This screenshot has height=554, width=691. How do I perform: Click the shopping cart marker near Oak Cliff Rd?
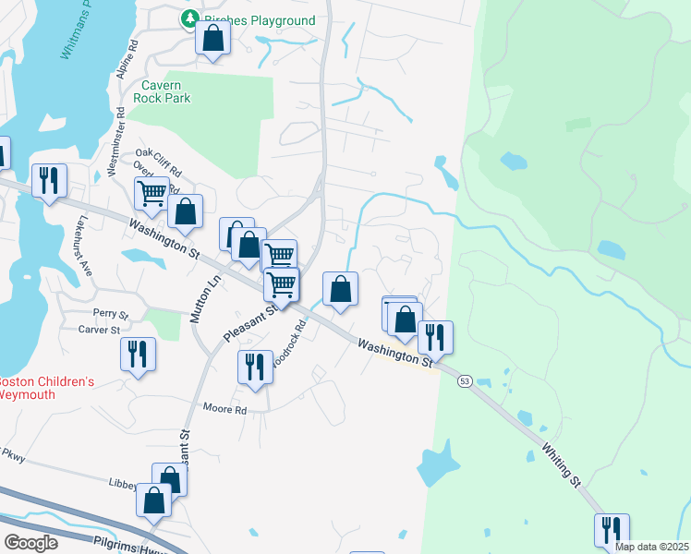click(152, 195)
